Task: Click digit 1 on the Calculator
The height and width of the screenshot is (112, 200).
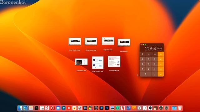Action: click(142, 69)
